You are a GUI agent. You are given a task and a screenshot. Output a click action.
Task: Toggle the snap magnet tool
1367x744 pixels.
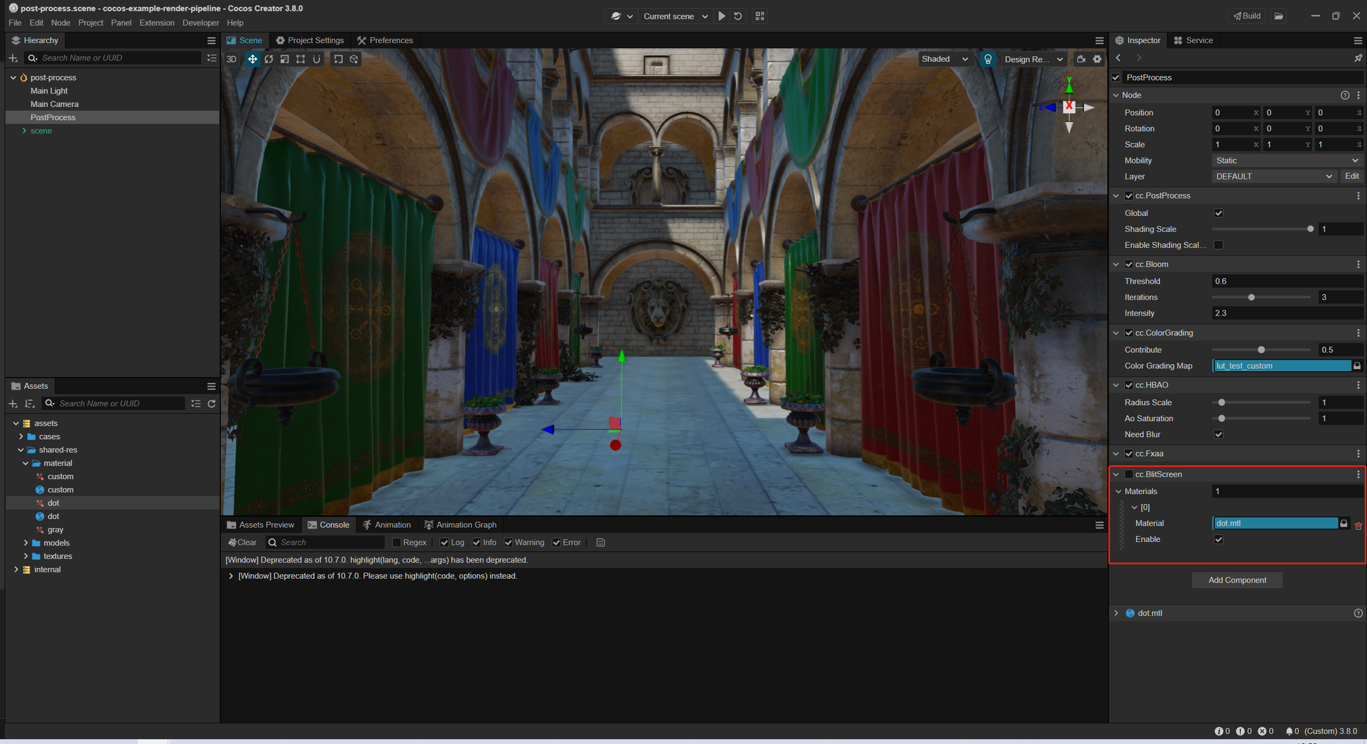coord(317,59)
